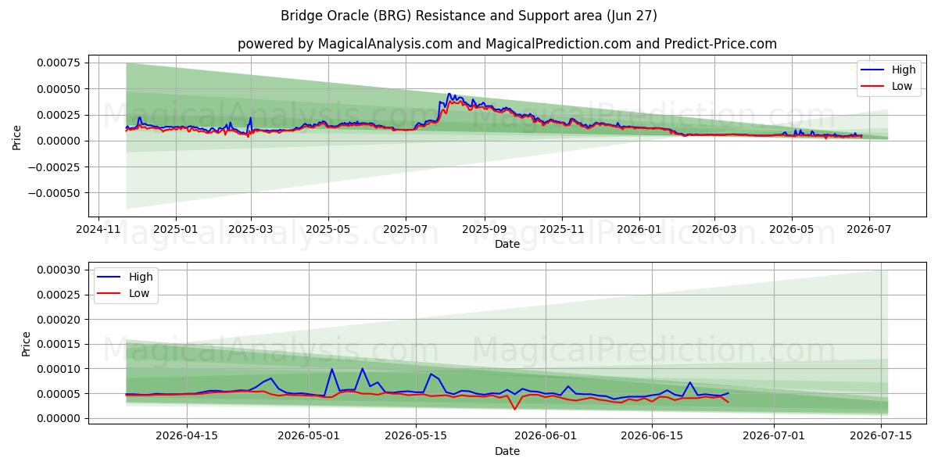This screenshot has height=469, width=938.
Task: Click the top chart x-axis label '2026-03'
Action: coord(714,231)
